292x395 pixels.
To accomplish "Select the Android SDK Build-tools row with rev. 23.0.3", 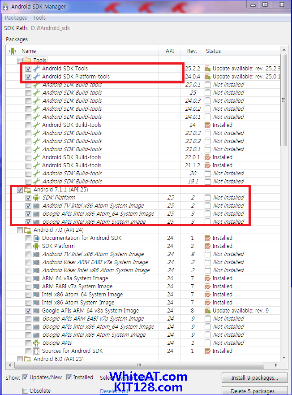I will [143, 133].
